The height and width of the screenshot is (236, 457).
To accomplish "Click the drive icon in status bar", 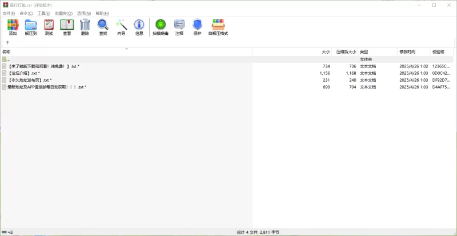I will click(5, 232).
